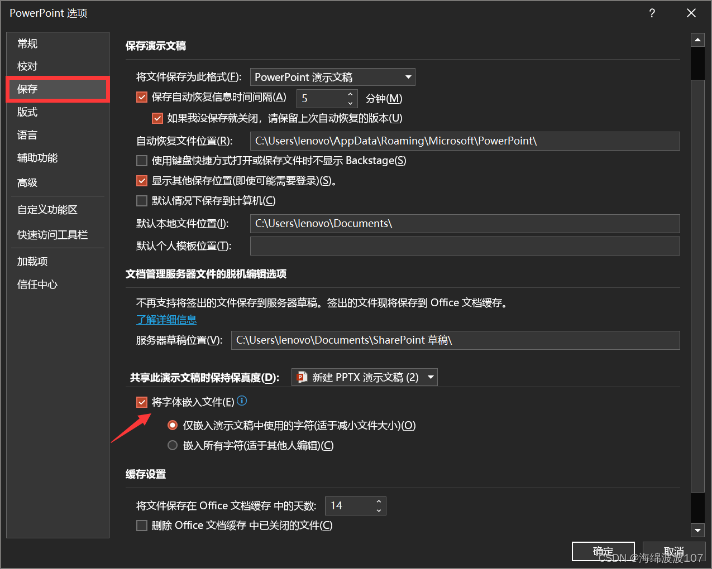Open the 了解详细信息 link
The width and height of the screenshot is (712, 569).
pos(166,320)
